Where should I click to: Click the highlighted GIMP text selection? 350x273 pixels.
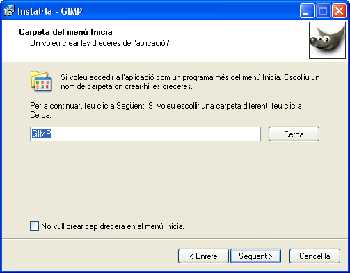pos(42,134)
